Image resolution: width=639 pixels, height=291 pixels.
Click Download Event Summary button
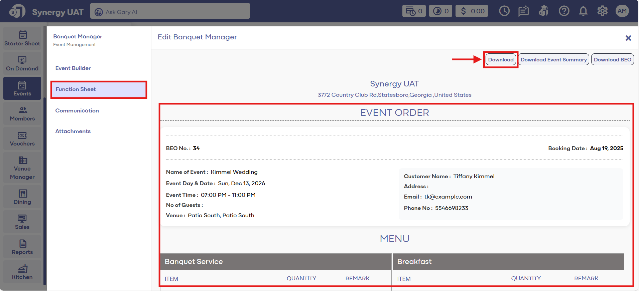[553, 60]
